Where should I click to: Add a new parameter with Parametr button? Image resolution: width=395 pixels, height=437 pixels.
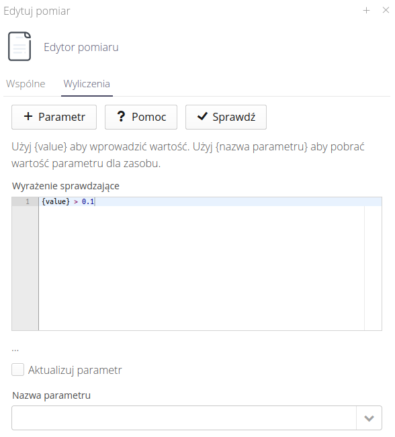pyautogui.click(x=54, y=117)
